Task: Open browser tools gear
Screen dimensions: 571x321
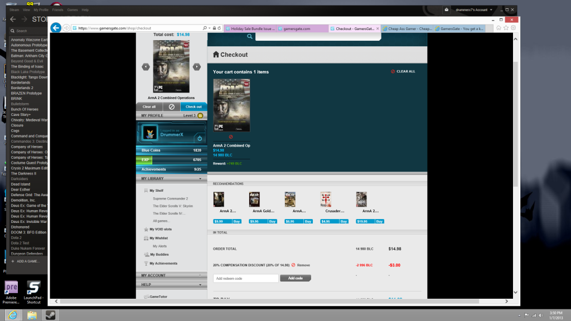Action: (x=513, y=28)
